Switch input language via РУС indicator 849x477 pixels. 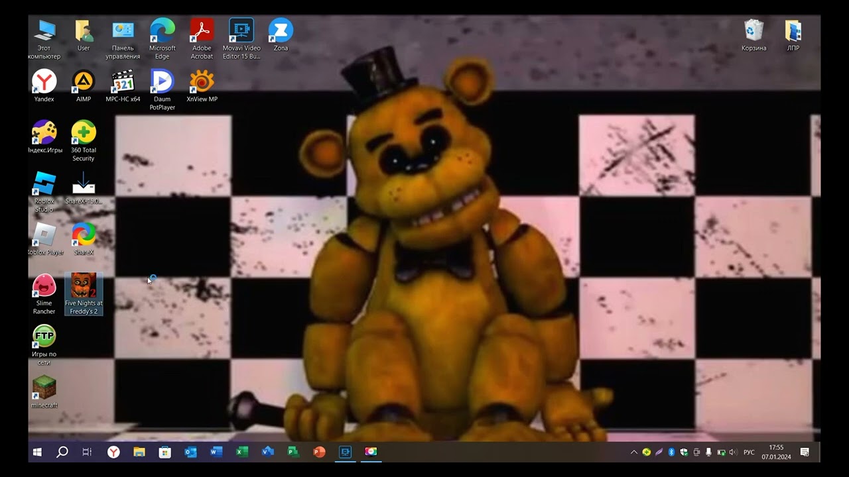(750, 452)
